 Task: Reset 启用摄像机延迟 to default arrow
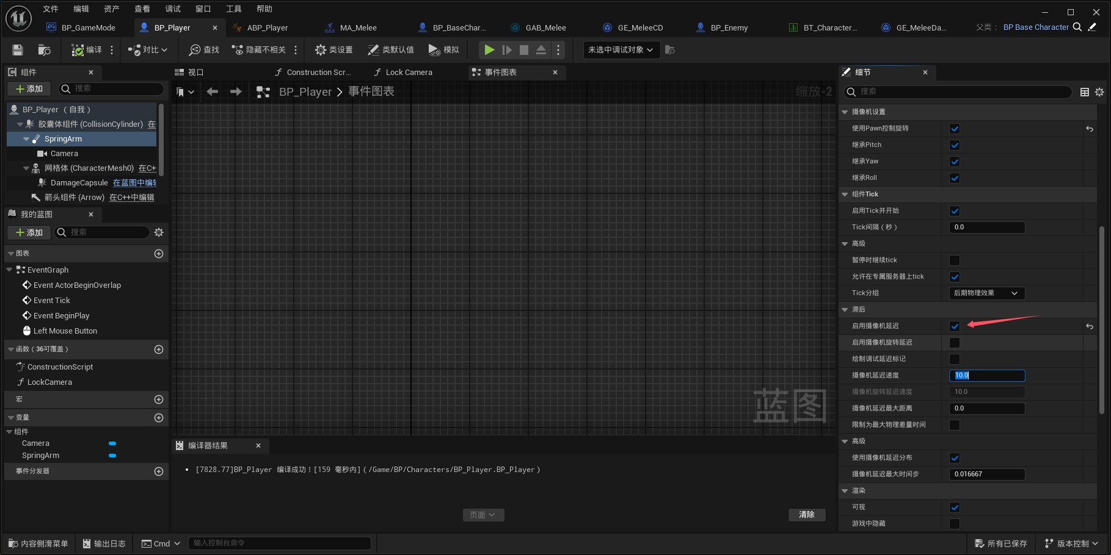click(1090, 326)
